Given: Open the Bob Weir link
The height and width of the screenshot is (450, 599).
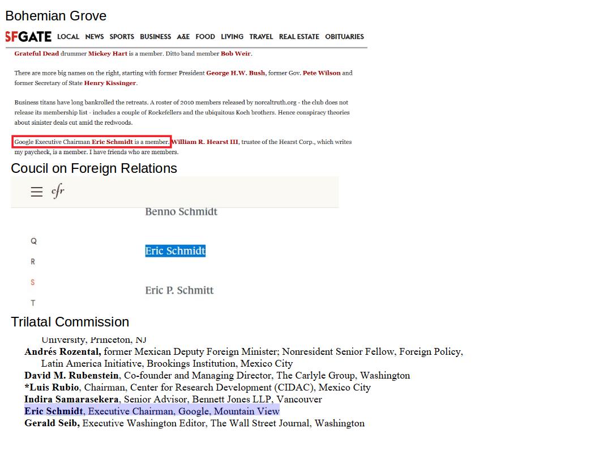Looking at the screenshot, I should [x=236, y=53].
